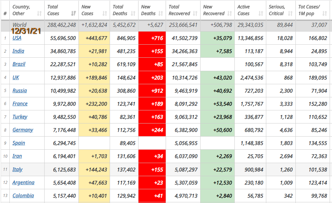Select World active cases 29,343,035
This screenshot has height=203, width=332.
(x=251, y=25)
